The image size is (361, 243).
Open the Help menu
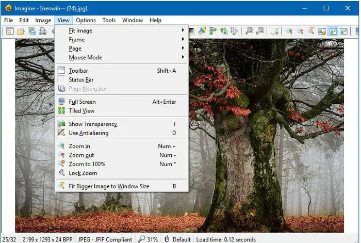point(155,20)
